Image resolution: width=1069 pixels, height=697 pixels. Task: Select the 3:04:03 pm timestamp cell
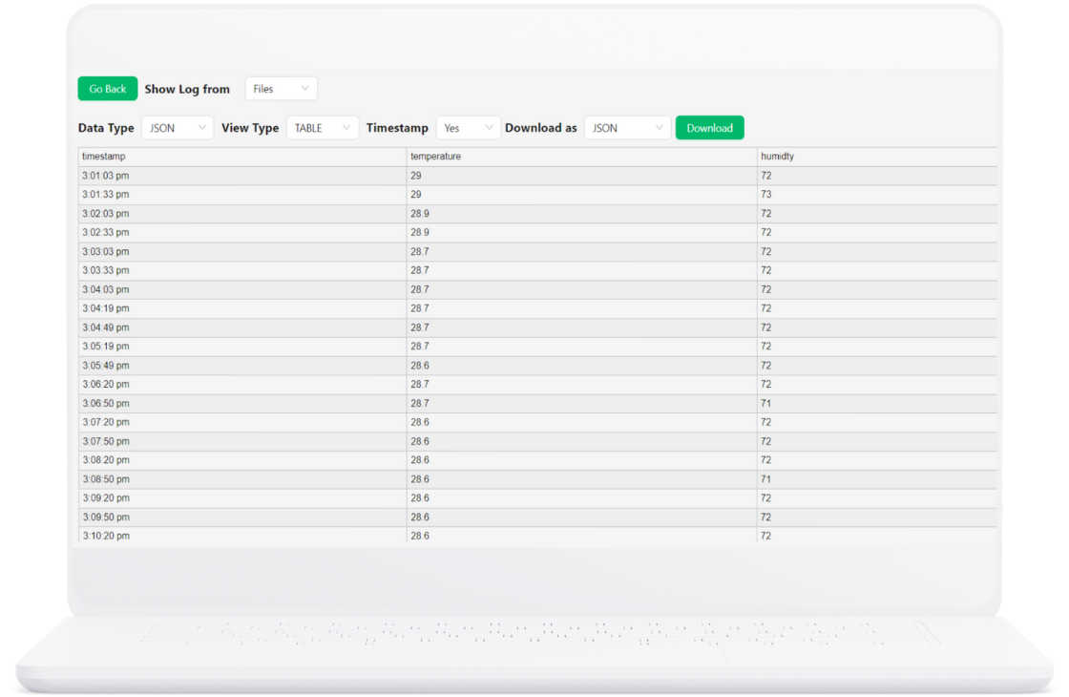click(x=242, y=290)
